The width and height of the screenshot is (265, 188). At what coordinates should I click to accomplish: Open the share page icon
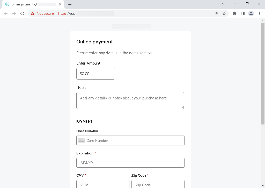tap(216, 13)
